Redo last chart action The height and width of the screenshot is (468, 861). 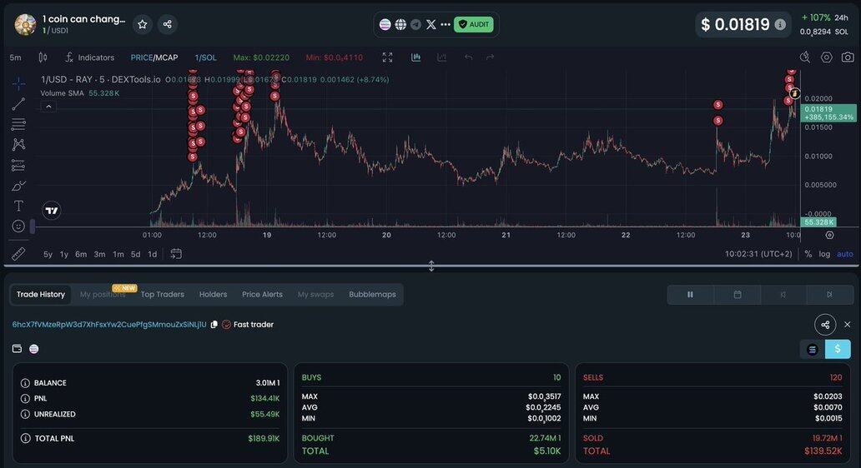(x=490, y=57)
